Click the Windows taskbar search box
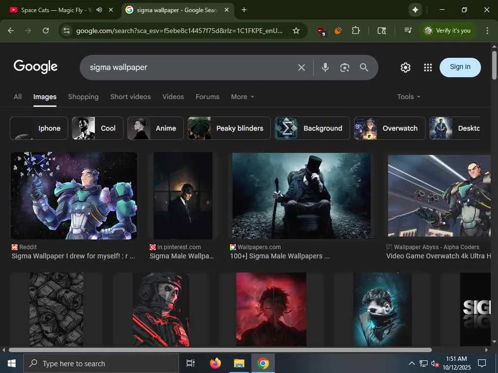The width and height of the screenshot is (498, 373). 101,363
